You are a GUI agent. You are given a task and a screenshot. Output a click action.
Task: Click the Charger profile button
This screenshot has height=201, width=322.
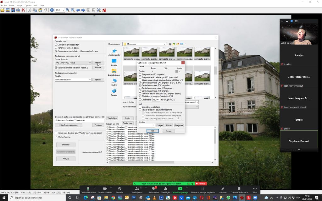point(159,125)
